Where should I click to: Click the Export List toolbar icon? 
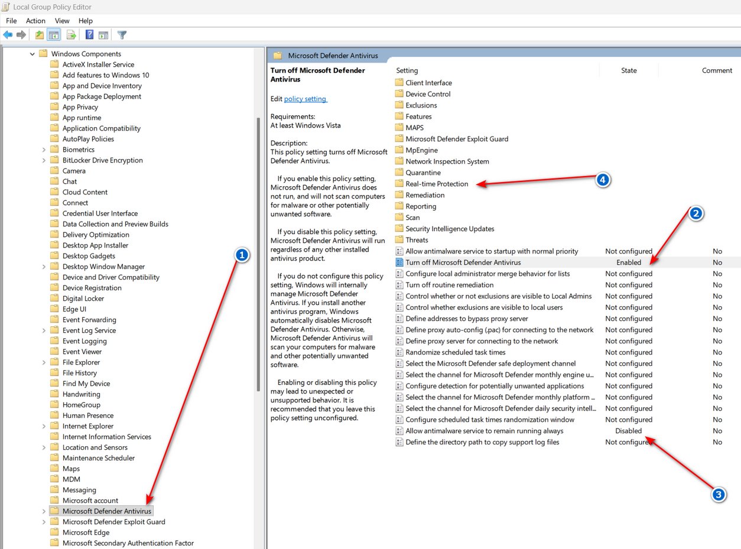[71, 35]
